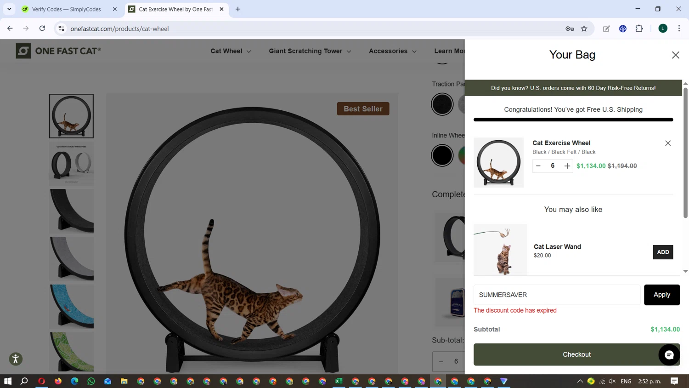Go forward in browser history
Viewport: 689px width, 388px height.
[x=26, y=29]
